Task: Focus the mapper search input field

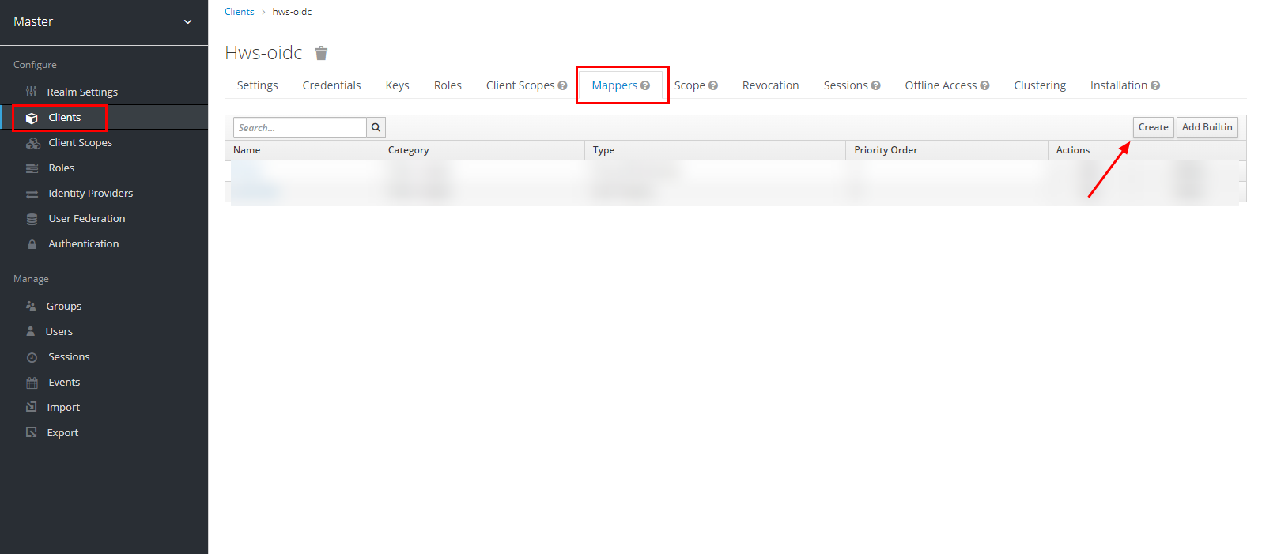Action: coord(300,127)
